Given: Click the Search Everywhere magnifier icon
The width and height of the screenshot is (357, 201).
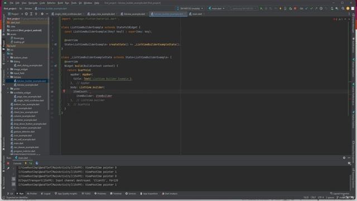Looking at the screenshot, I should pyautogui.click(x=343, y=8).
